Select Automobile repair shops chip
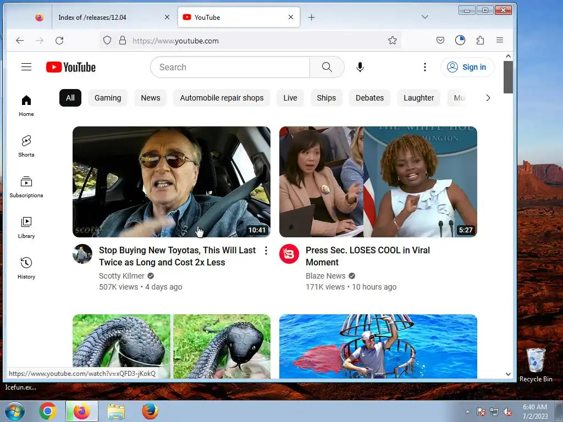Viewport: 563px width, 422px height. (222, 98)
